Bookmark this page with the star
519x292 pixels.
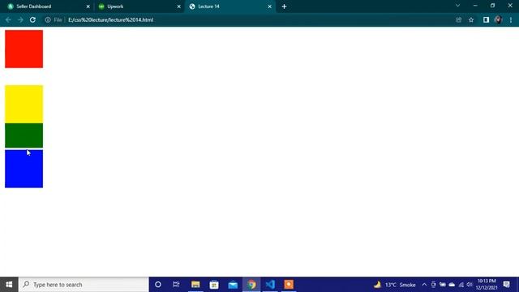pyautogui.click(x=471, y=19)
